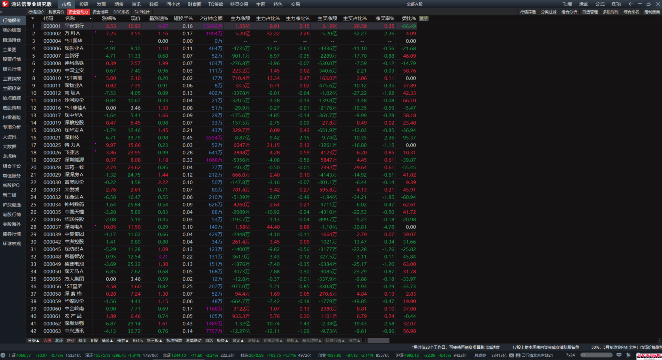Image resolution: width=662 pixels, height=360 pixels.
Task: Switch to the 资金博弈 tab
Action: [100, 12]
